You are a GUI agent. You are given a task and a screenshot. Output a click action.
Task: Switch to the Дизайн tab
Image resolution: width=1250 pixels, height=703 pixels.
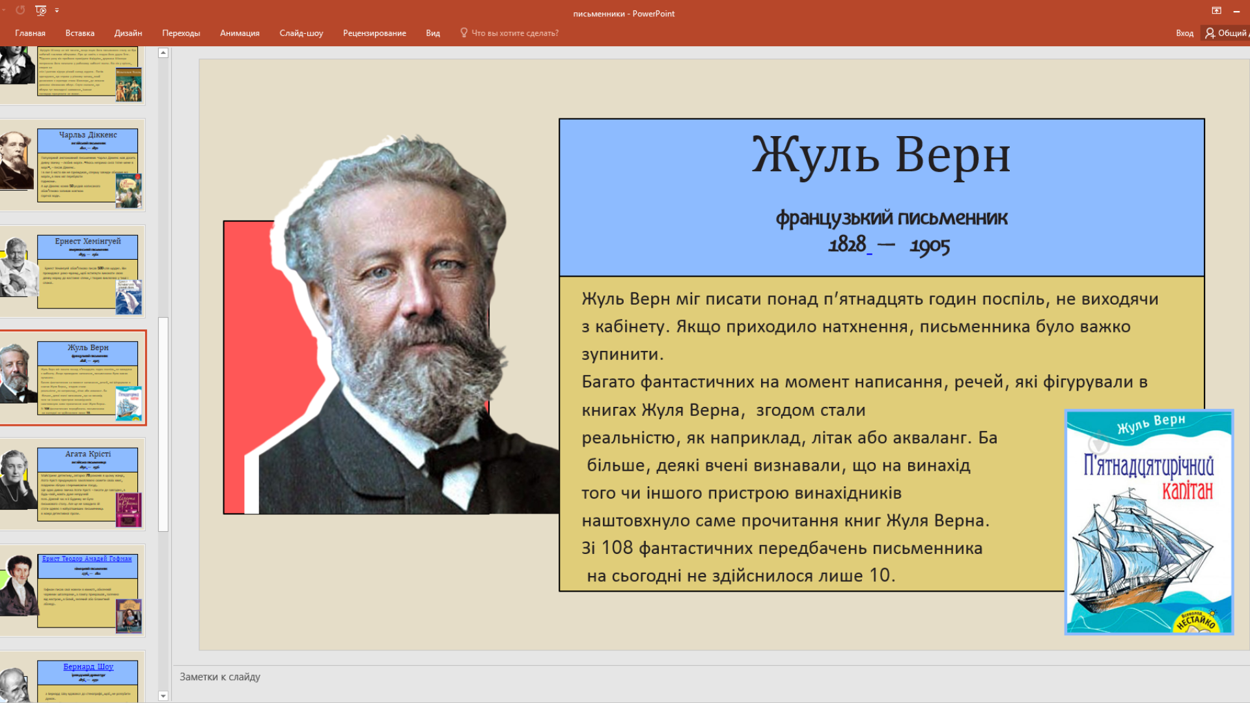[x=128, y=33]
